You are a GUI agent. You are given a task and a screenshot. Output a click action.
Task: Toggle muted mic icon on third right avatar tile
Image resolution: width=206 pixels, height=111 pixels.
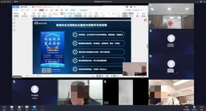(x=151, y=56)
